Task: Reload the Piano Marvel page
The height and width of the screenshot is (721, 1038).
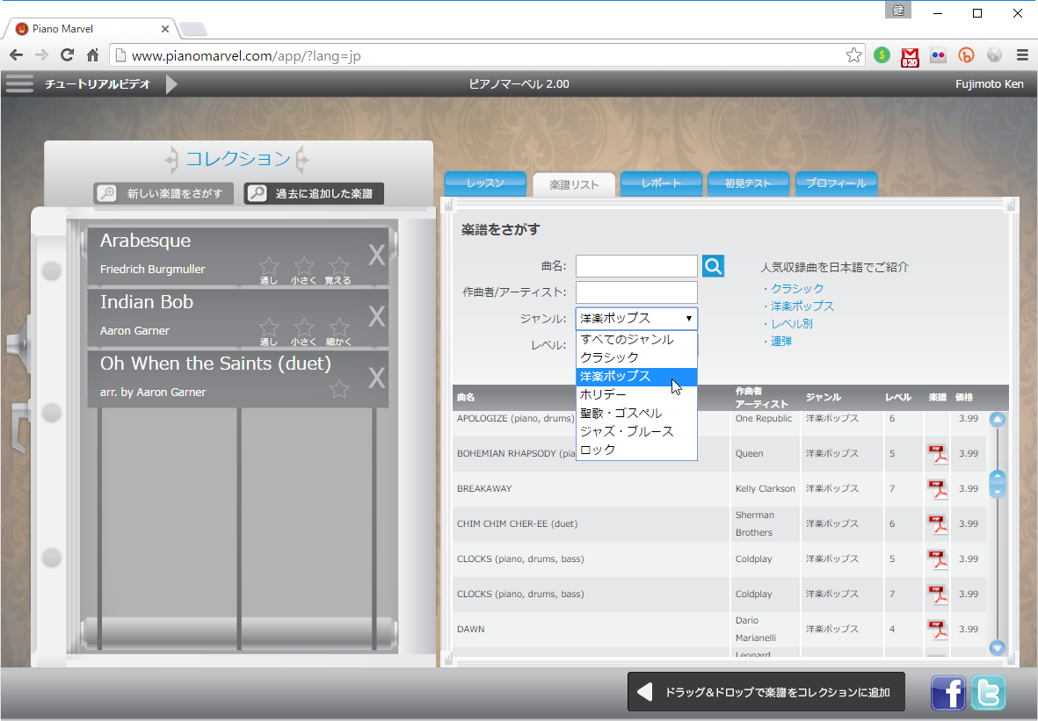Action: click(67, 55)
